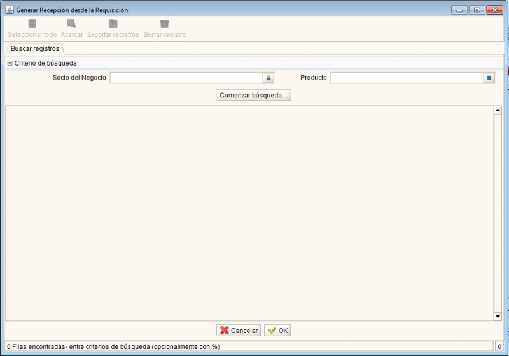Focus the Socio del Negocio input field
This screenshot has height=356, width=509.
pos(186,78)
